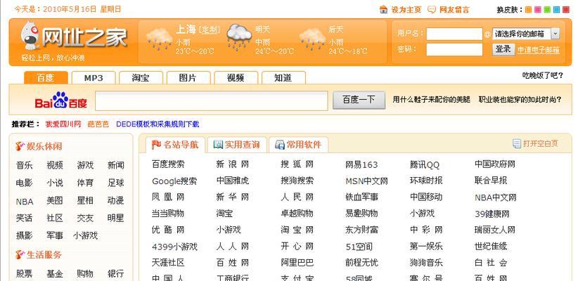The width and height of the screenshot is (578, 281).
Task: Pick the blue skin color swatch
Action: click(x=557, y=10)
